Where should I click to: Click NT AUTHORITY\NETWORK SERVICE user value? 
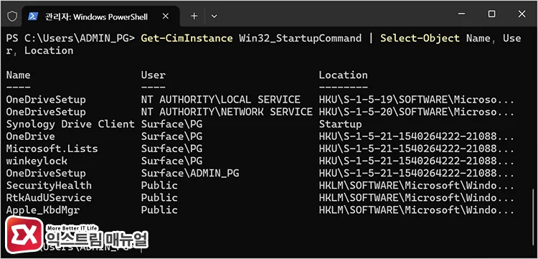click(x=227, y=112)
